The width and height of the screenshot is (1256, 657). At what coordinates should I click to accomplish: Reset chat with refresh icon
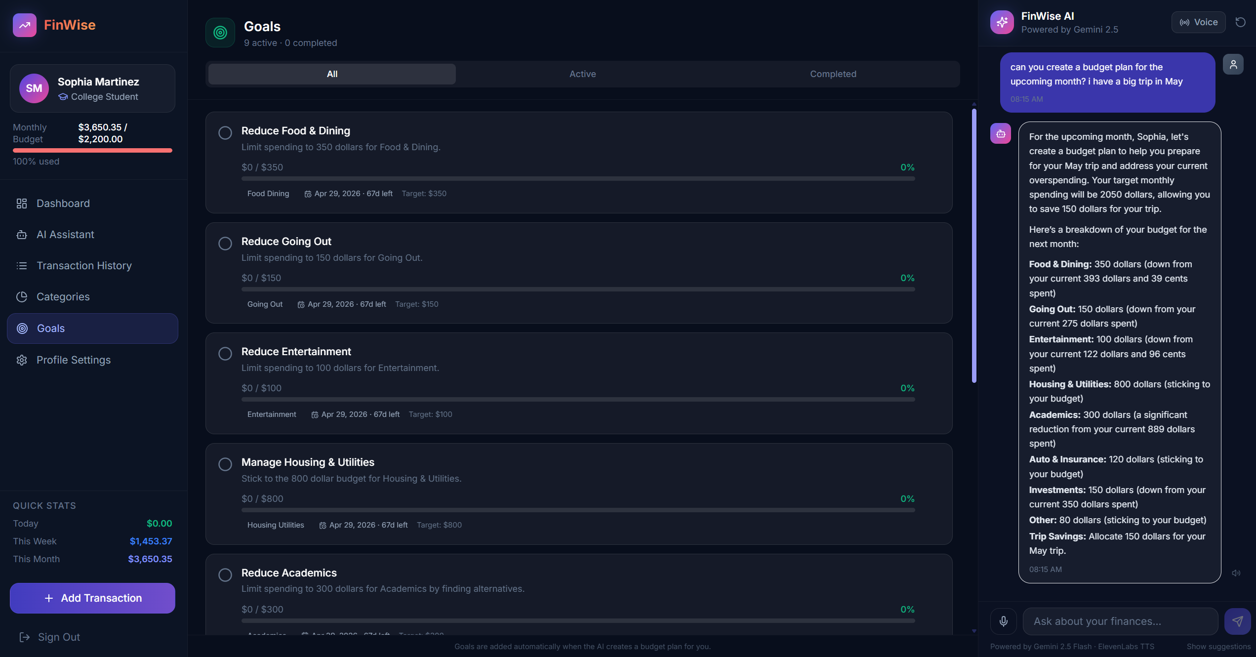tap(1240, 22)
